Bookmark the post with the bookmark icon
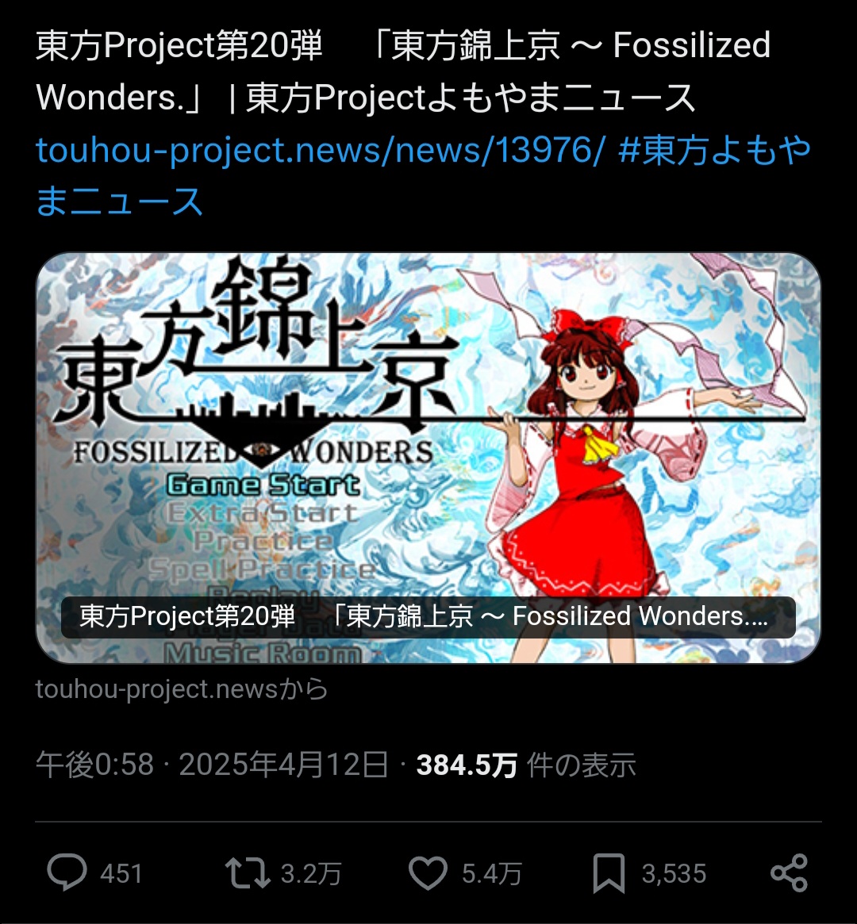This screenshot has height=924, width=857. (609, 872)
